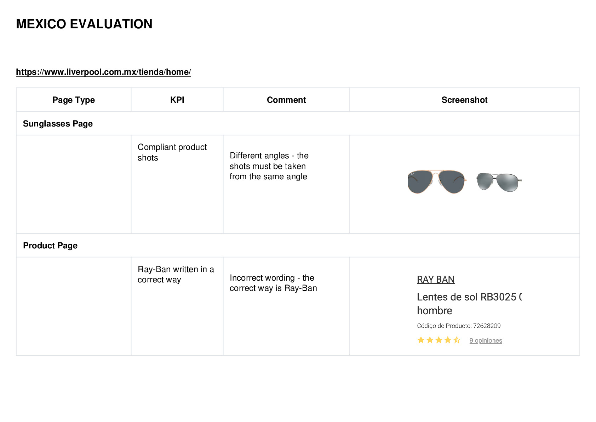Click the third yellow rating star

pos(439,340)
